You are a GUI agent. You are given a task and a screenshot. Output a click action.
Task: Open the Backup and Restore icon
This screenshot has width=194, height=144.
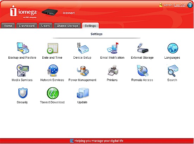(x=23, y=48)
